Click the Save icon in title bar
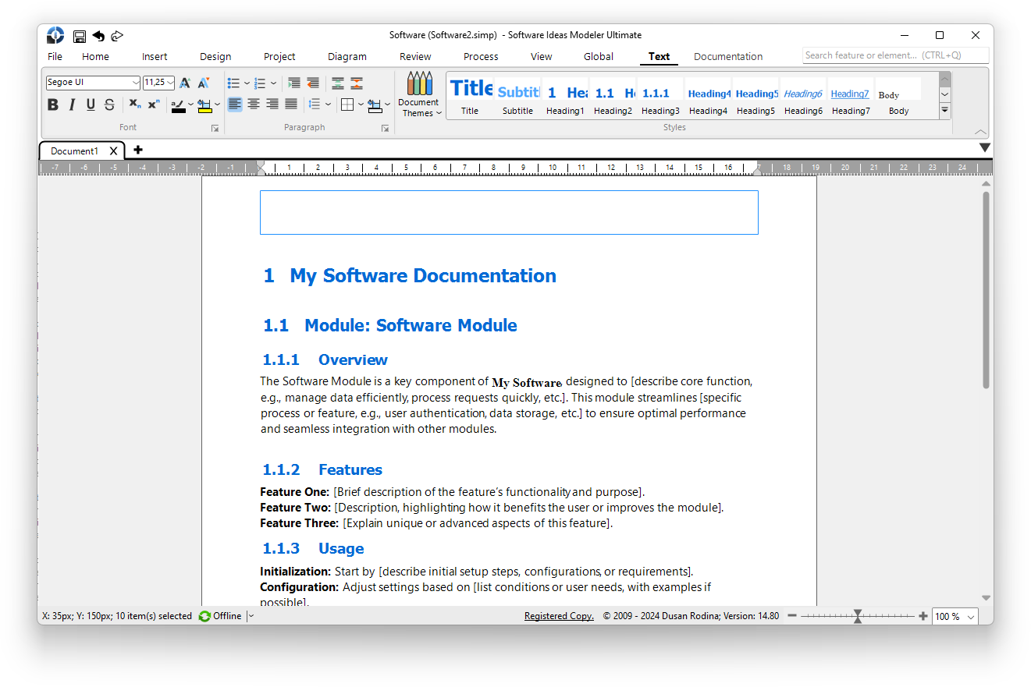The width and height of the screenshot is (1031, 687). [80, 36]
